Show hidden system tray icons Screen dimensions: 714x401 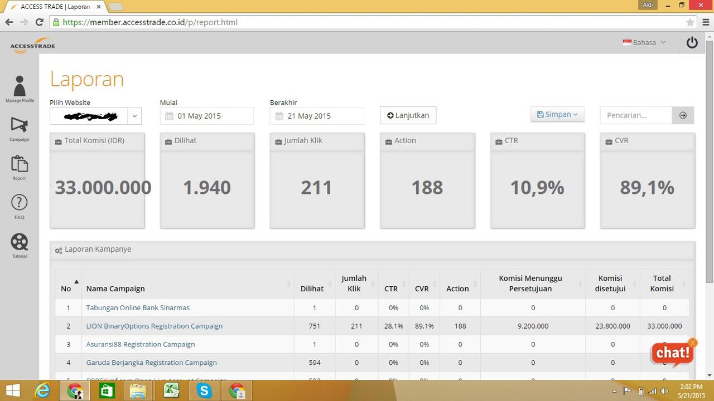point(614,391)
